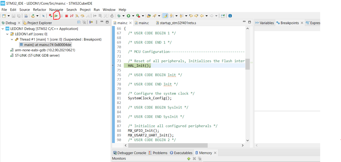Click the blue Information Center icon
The image size is (341, 162).
[230, 16]
